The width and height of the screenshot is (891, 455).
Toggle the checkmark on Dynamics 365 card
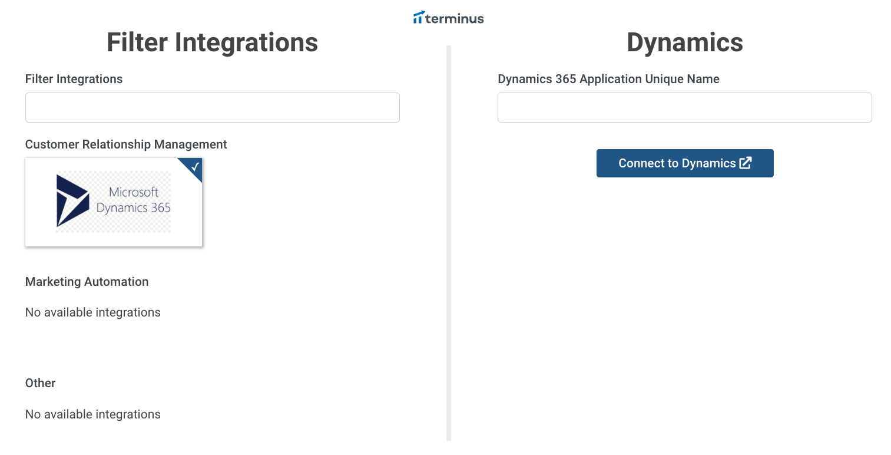(x=195, y=167)
